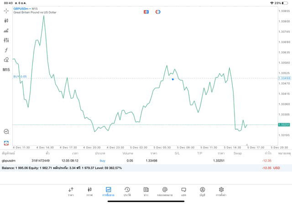Tap the red-blue square icon above chart

(146, 12)
